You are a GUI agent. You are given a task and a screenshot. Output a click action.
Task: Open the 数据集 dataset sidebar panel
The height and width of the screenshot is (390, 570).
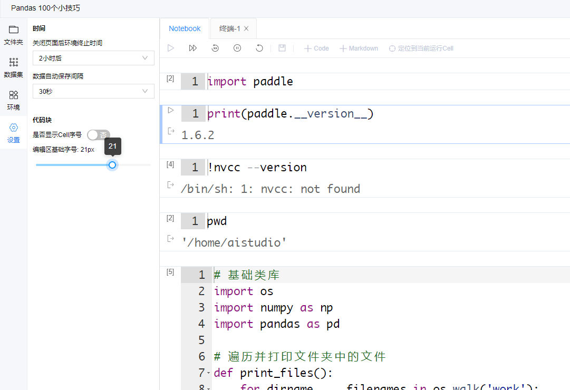(x=13, y=67)
